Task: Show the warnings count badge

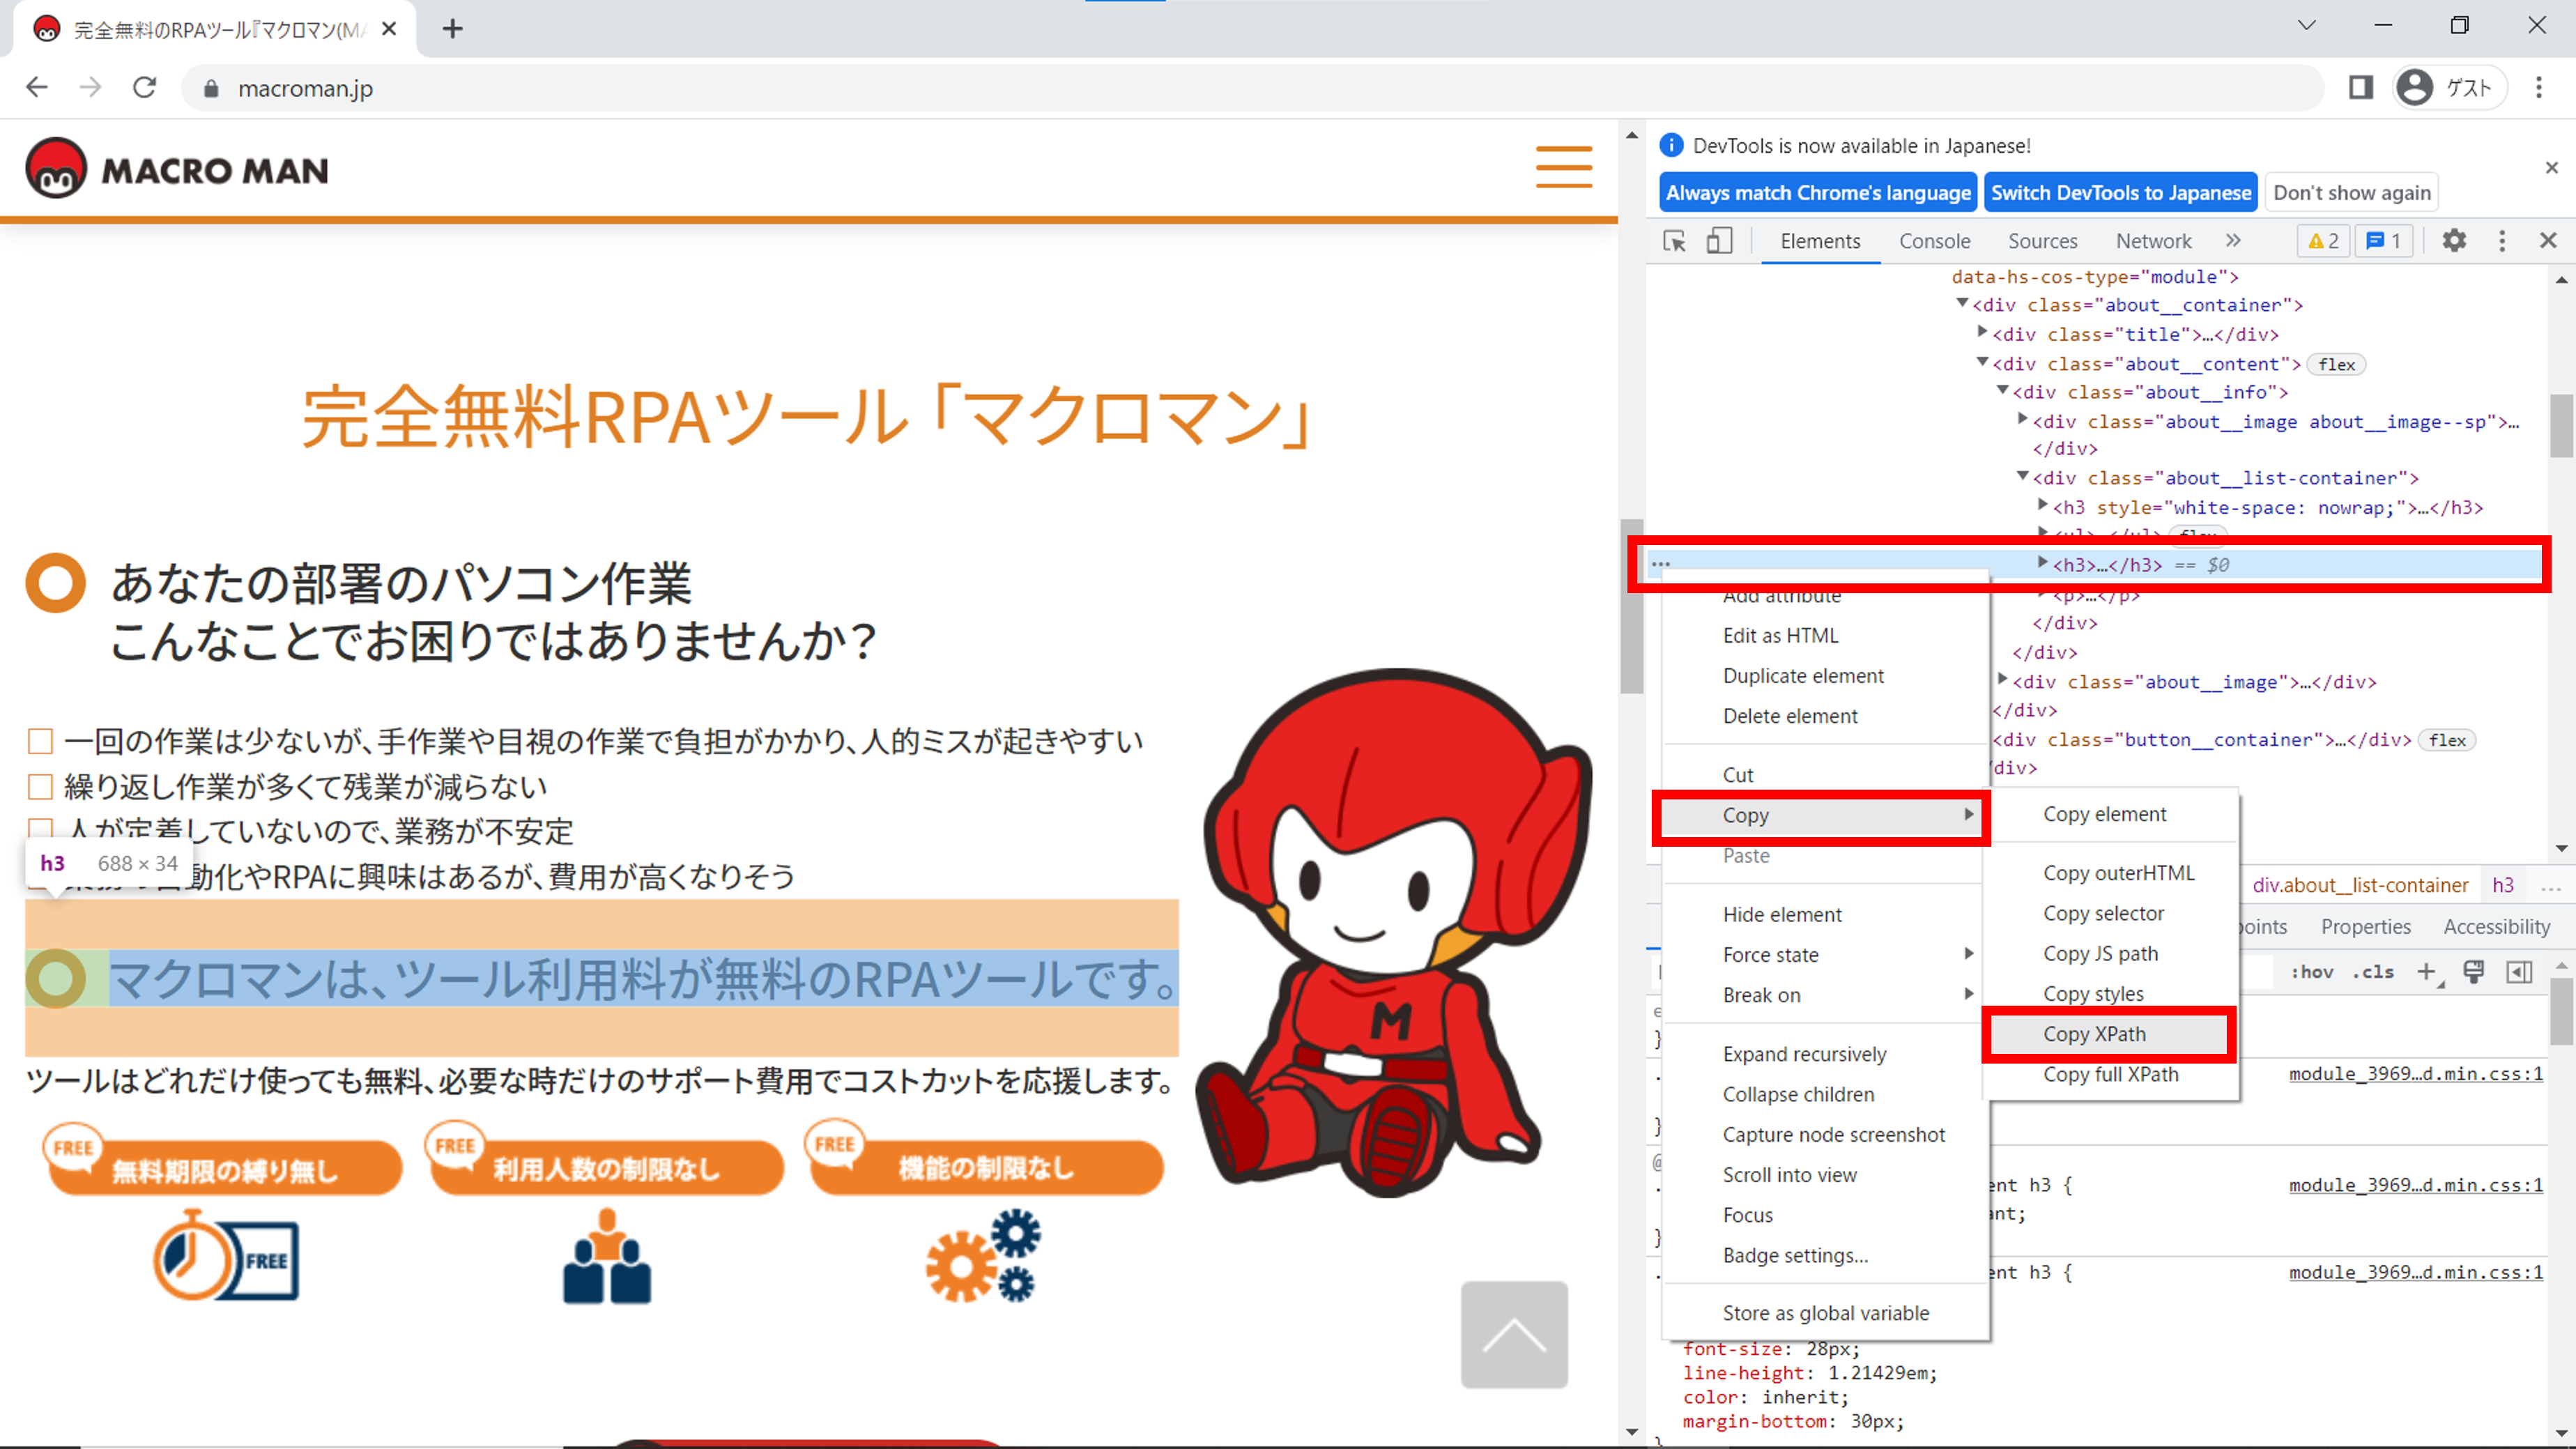Action: click(x=2323, y=241)
